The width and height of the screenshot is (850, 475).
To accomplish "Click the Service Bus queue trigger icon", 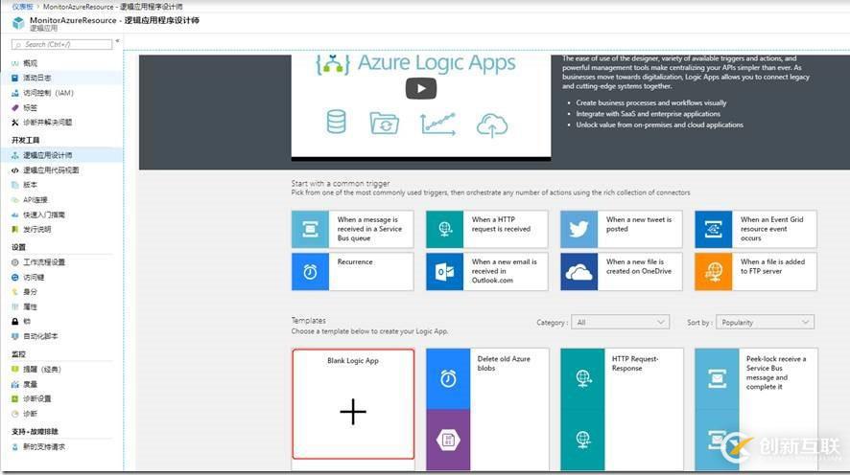I will (x=310, y=230).
